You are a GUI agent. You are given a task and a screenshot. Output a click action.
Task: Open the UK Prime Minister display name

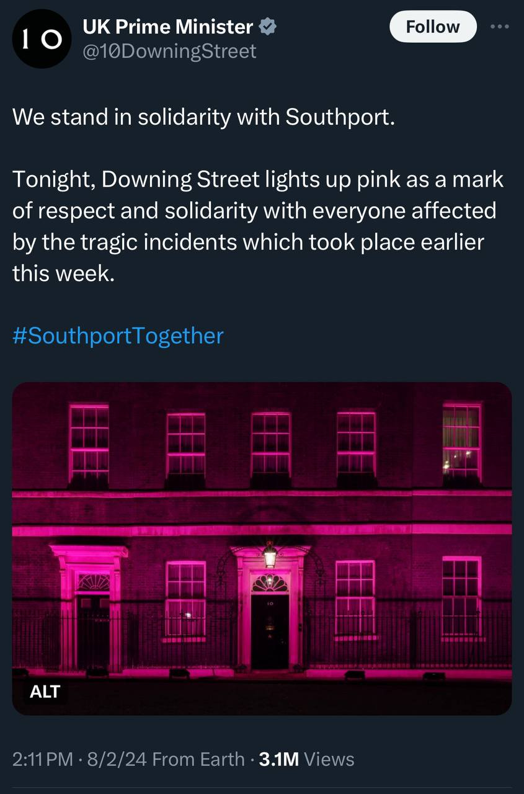click(x=168, y=27)
